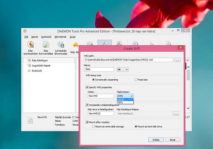Click the Méret field with 3000

pos(99,69)
